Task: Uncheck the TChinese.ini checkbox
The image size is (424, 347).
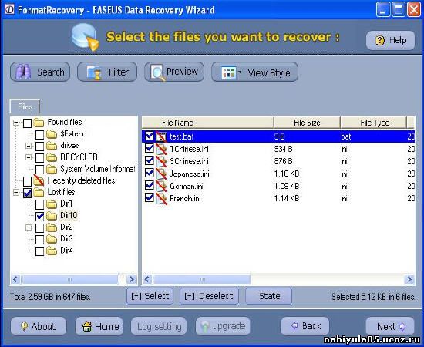Action: tap(150, 149)
